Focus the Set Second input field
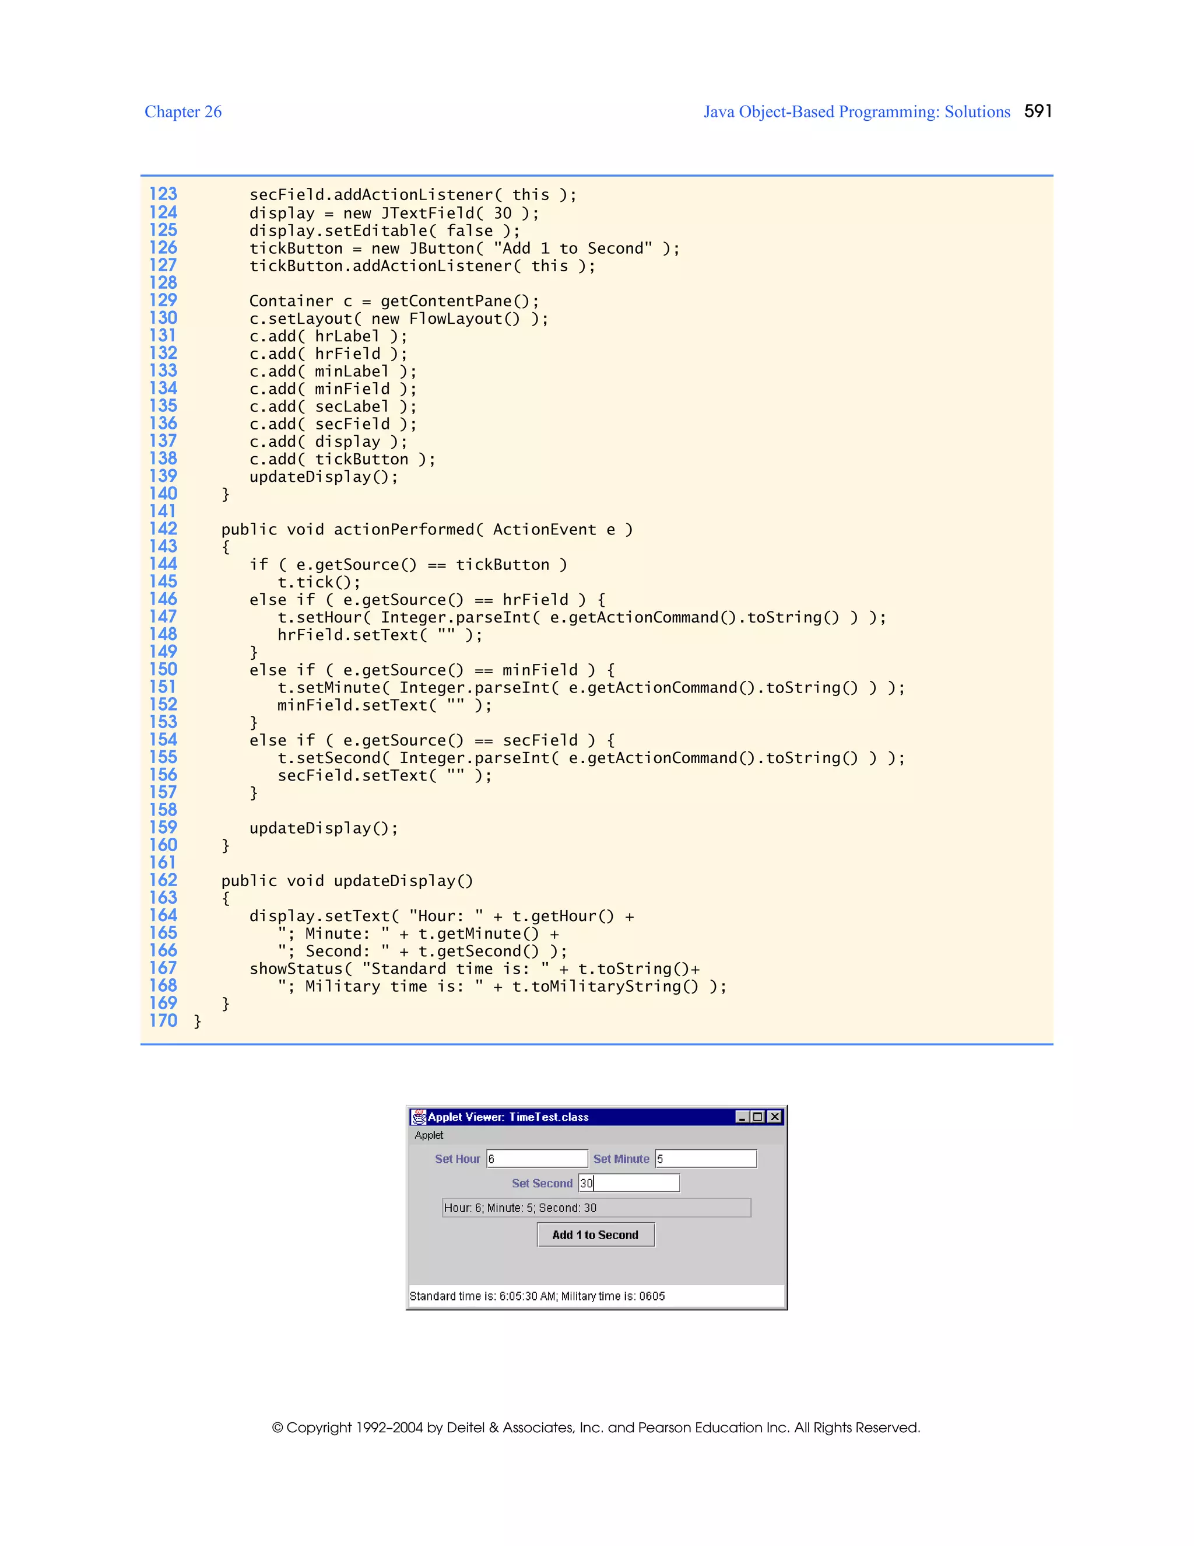 pos(629,1183)
